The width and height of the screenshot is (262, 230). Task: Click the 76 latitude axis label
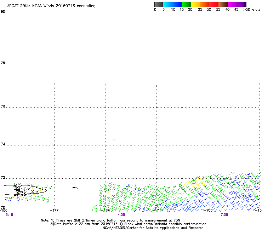point(3,106)
